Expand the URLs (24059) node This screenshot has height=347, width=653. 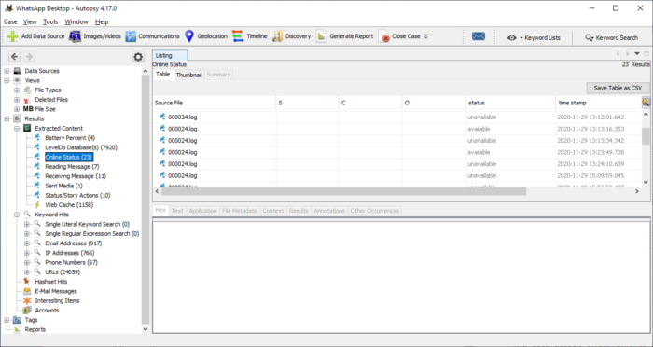pyautogui.click(x=27, y=272)
